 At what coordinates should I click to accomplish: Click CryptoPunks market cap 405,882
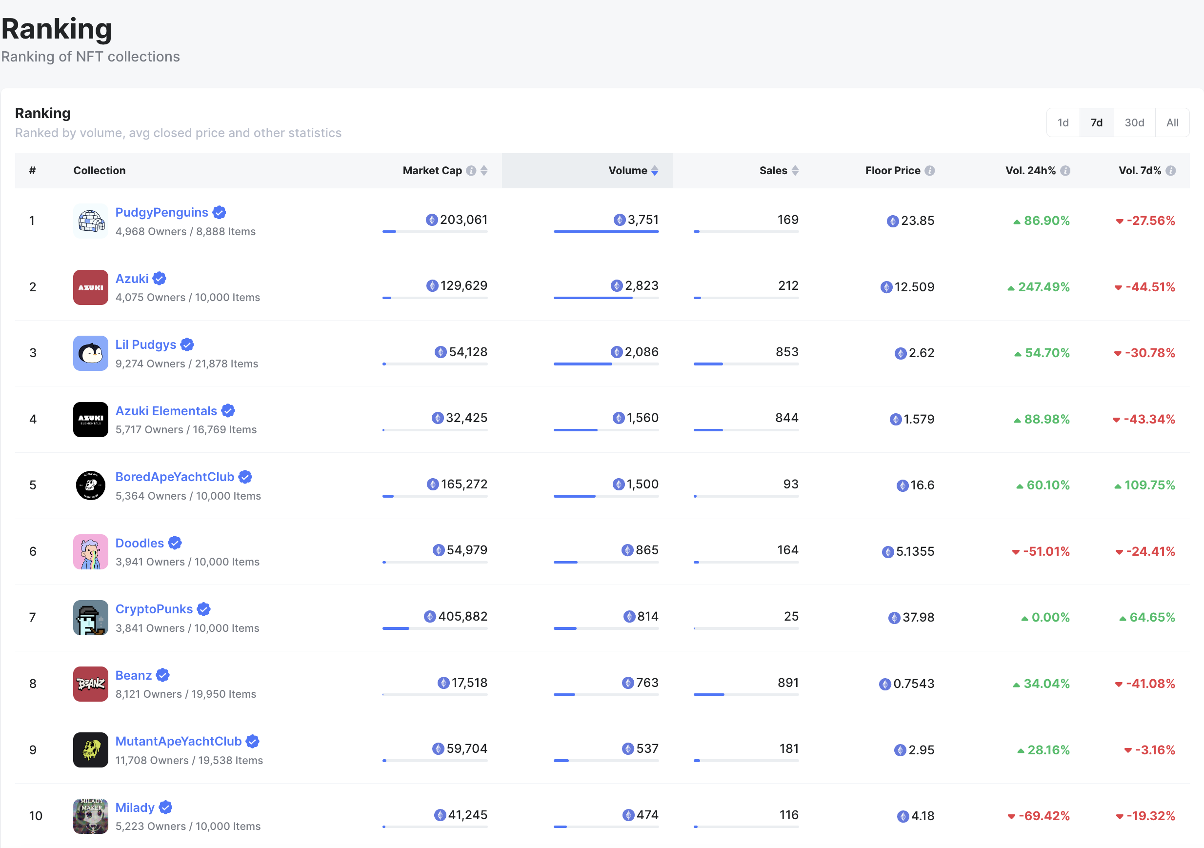point(463,616)
